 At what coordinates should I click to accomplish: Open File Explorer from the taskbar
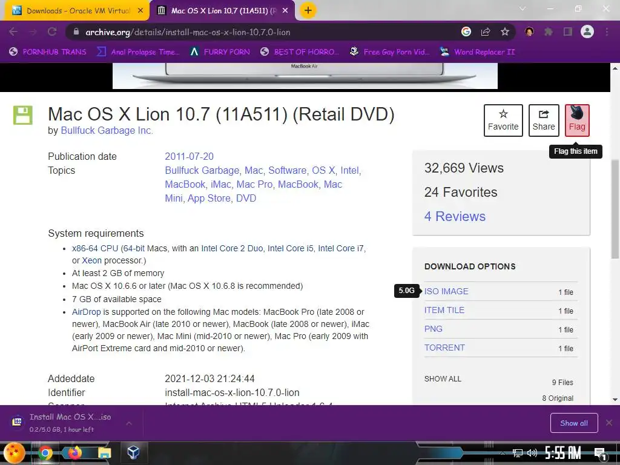[x=104, y=453]
